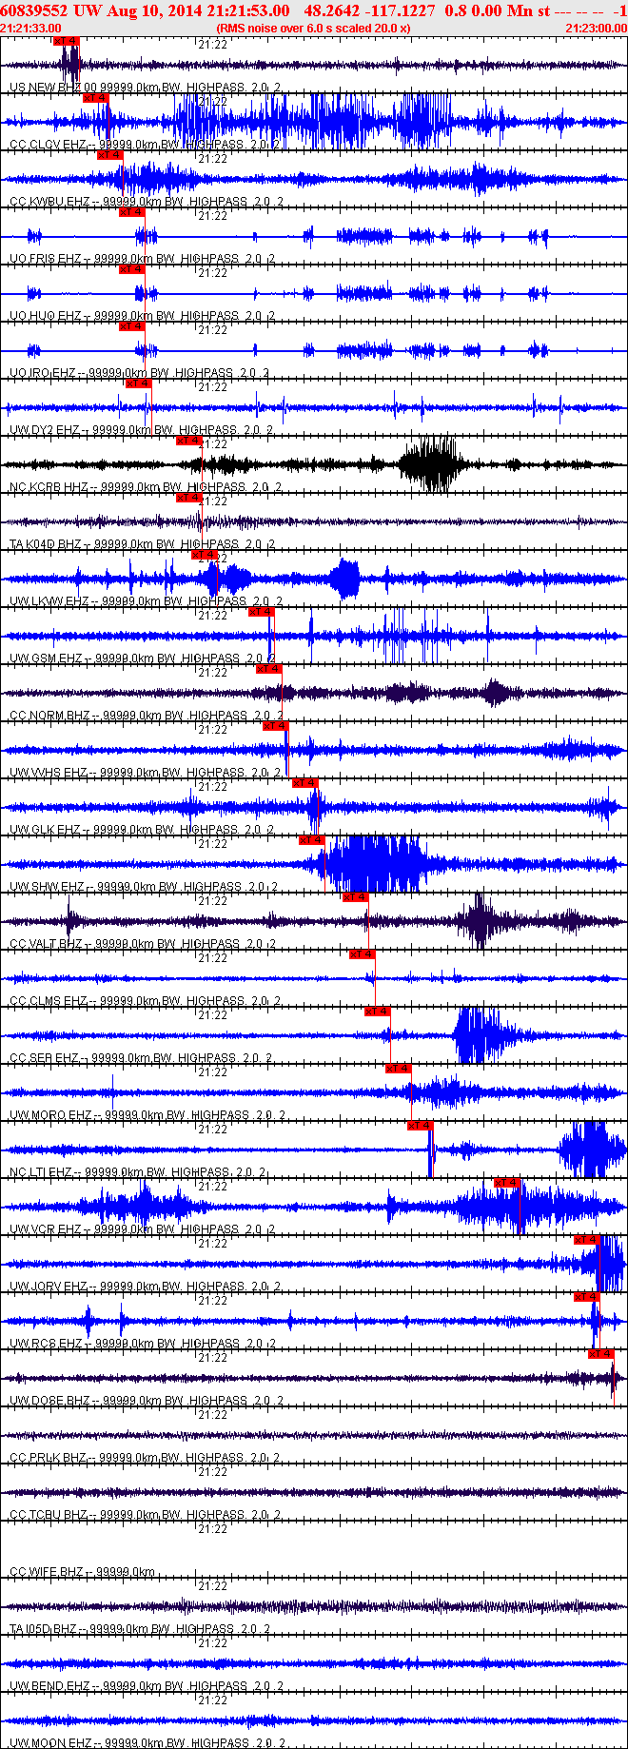Click the red pick flag on CC.SEP trace
Screen dimensions: 628x1749
[378, 1012]
